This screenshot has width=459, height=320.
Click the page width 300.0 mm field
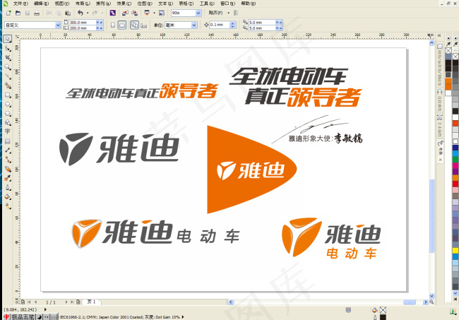[x=82, y=22]
